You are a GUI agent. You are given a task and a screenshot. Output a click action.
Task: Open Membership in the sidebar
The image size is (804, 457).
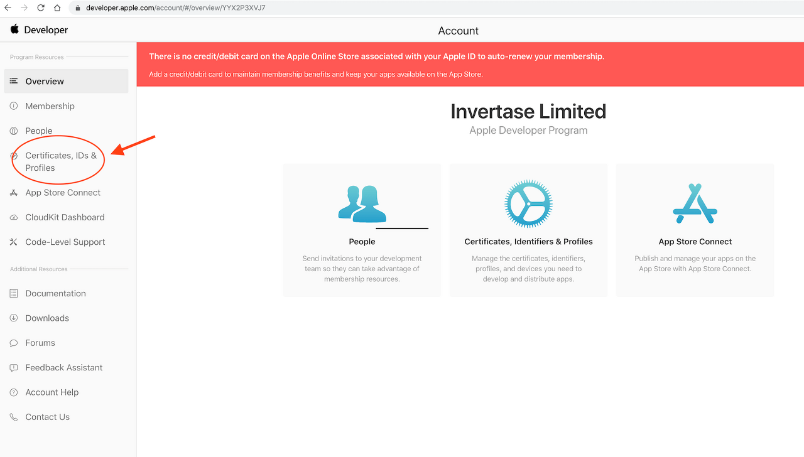click(50, 106)
